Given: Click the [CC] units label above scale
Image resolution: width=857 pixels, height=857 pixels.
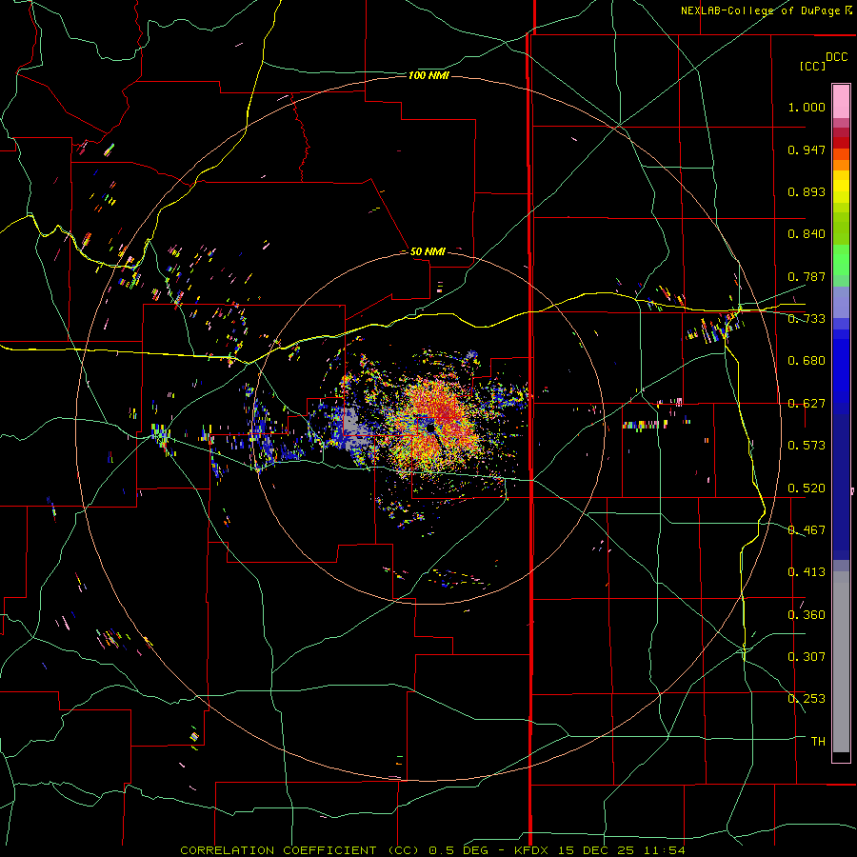Looking at the screenshot, I should point(812,66).
